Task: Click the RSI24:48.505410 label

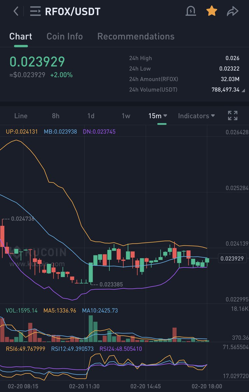Action: click(x=121, y=349)
